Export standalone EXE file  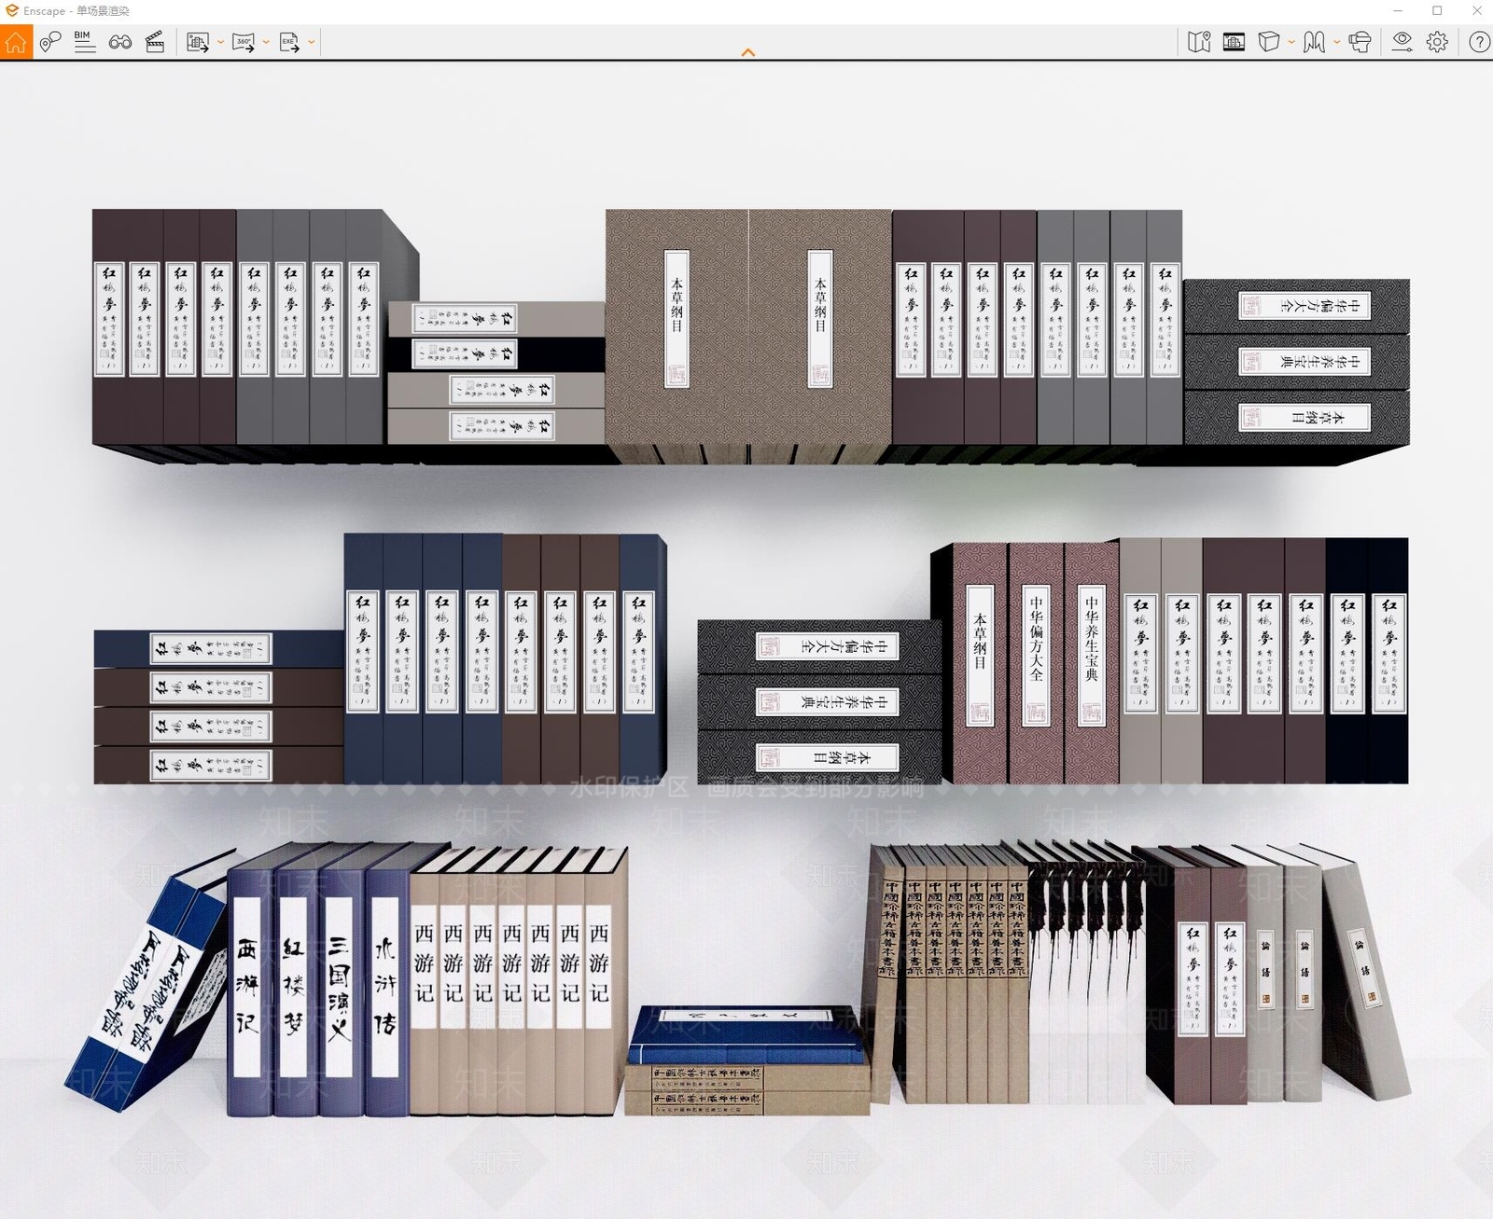tap(289, 42)
